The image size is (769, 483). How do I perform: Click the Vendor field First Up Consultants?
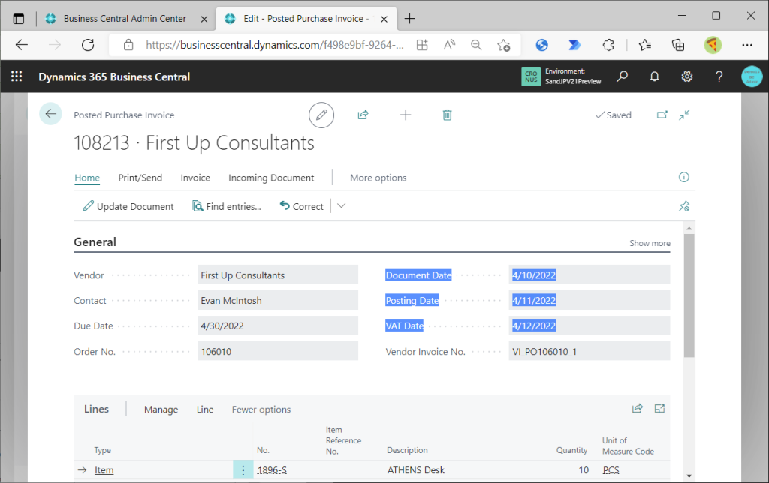click(x=278, y=274)
